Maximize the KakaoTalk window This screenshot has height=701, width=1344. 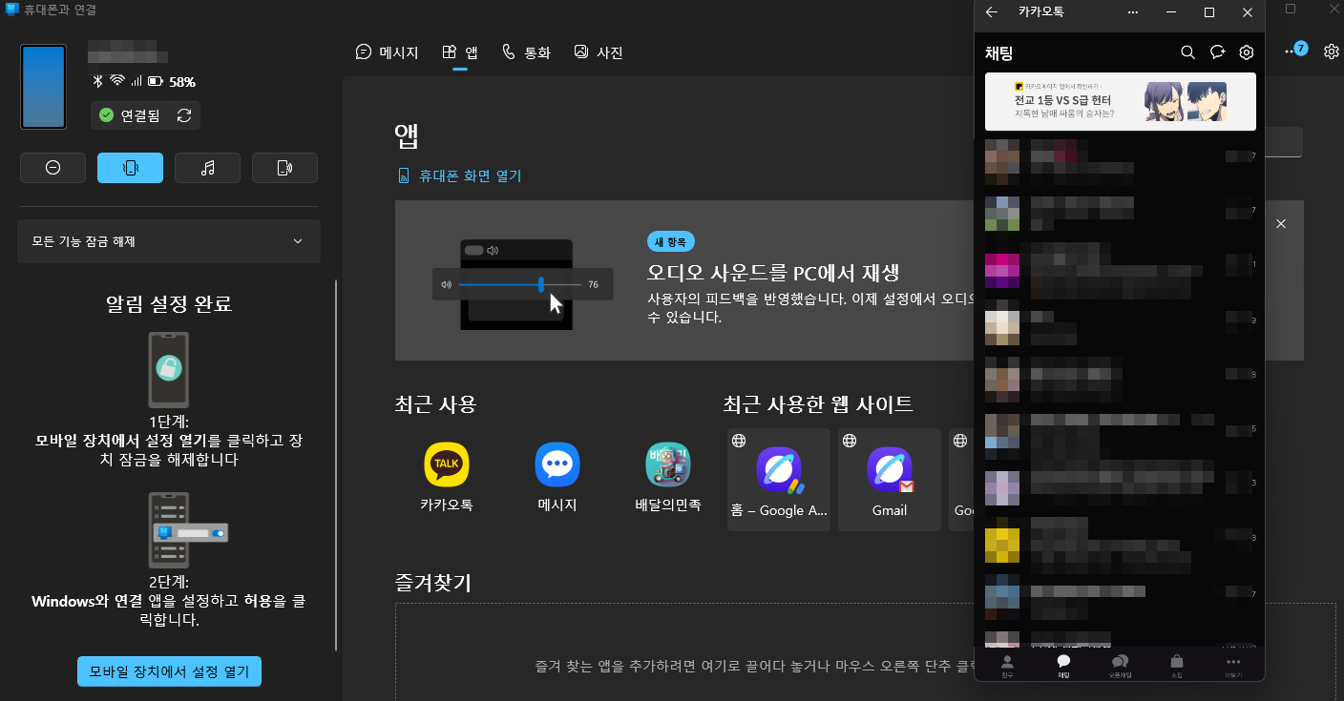[1209, 12]
